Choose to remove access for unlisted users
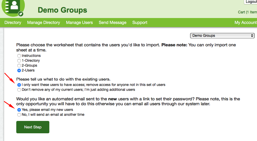 point(19,85)
